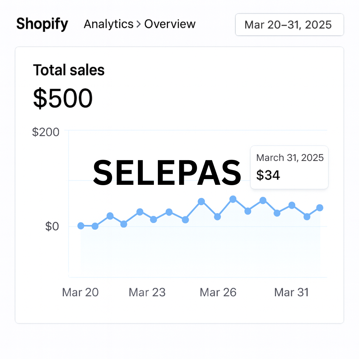Screen dimensions: 359x359
Task: Click the $0 y-axis label
Action: [x=52, y=226]
